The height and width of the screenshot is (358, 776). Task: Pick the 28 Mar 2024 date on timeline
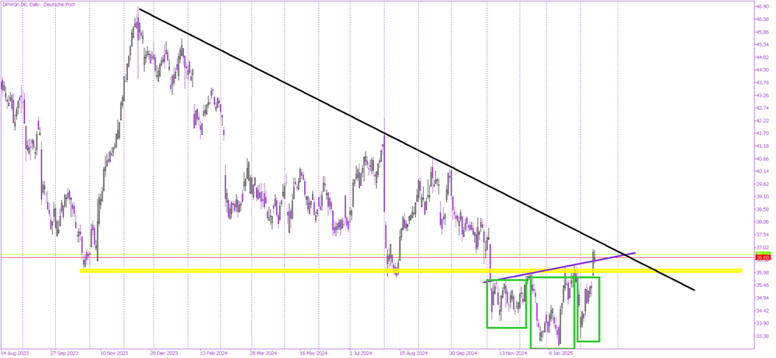pyautogui.click(x=263, y=354)
